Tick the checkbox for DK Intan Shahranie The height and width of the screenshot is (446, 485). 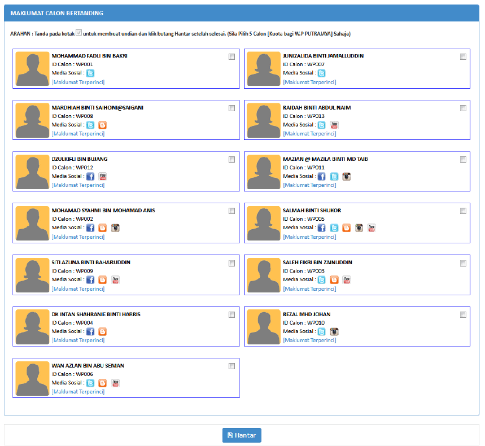(232, 314)
